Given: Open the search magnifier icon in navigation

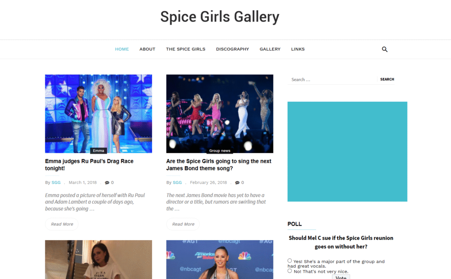Looking at the screenshot, I should [x=384, y=49].
